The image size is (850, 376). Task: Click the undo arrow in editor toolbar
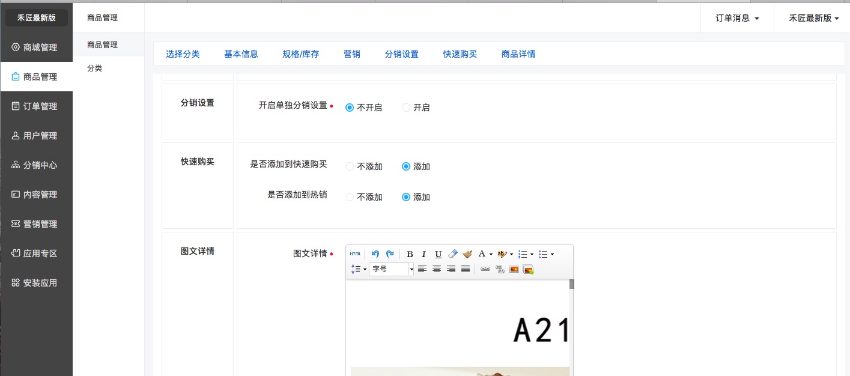375,254
